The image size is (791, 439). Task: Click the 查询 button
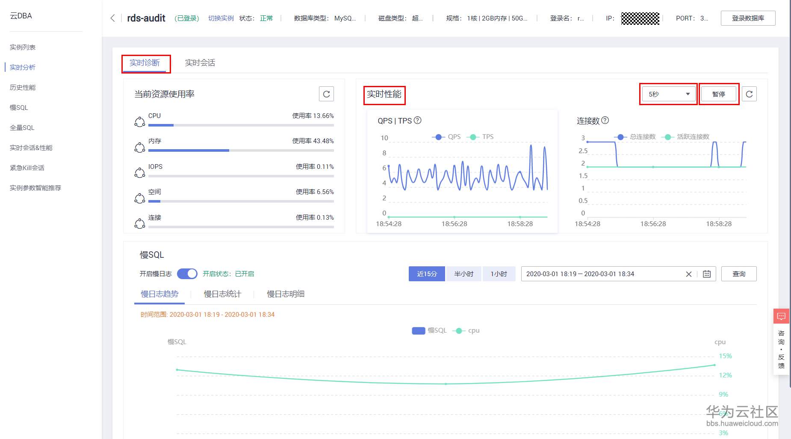pos(739,274)
